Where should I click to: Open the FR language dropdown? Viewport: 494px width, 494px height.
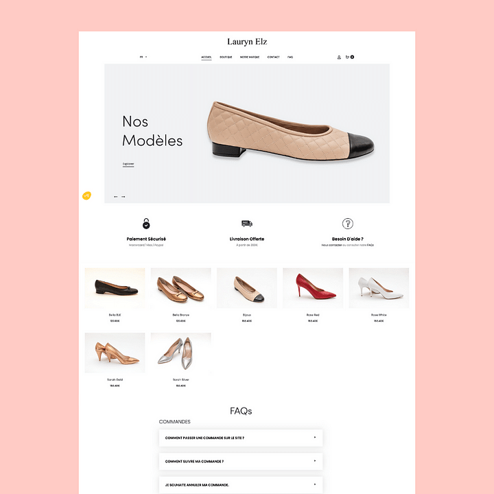click(x=143, y=57)
